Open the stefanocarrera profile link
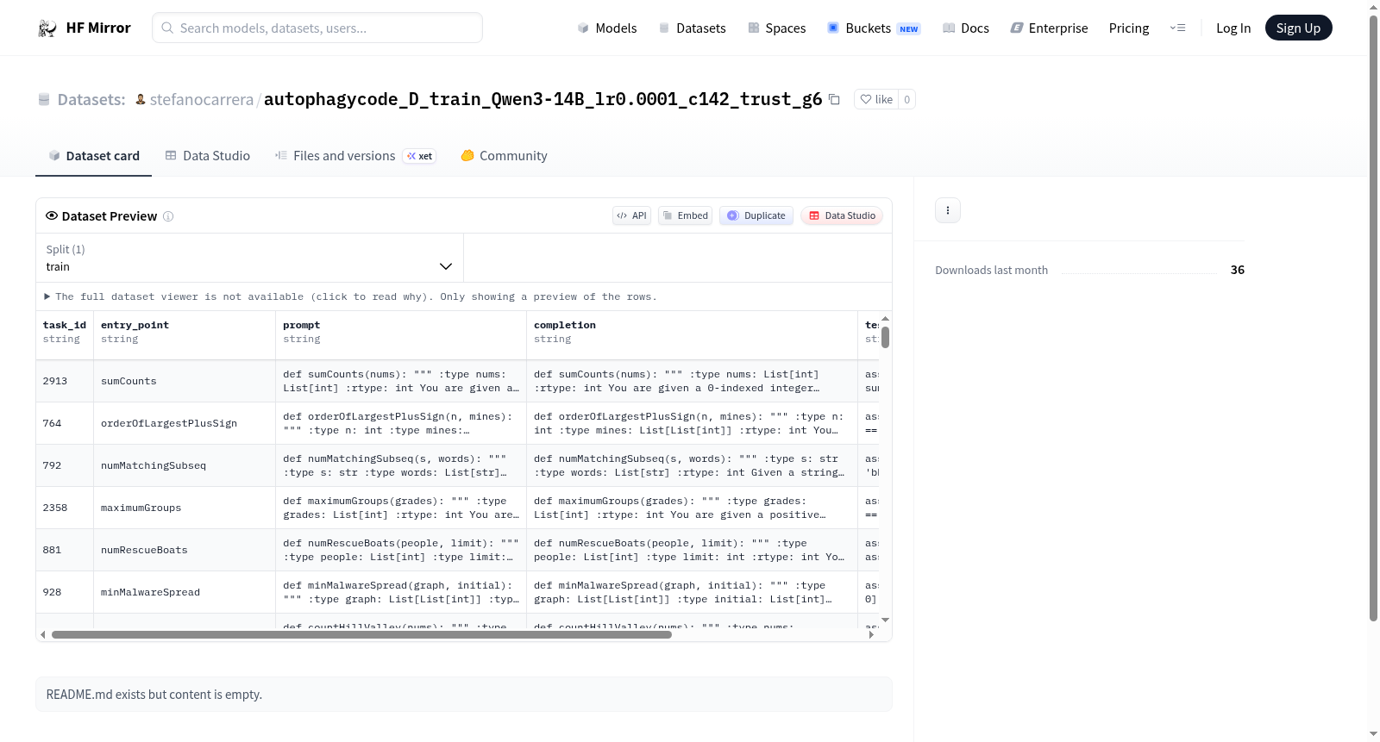Screen dimensions: 1380x742 (x=202, y=100)
